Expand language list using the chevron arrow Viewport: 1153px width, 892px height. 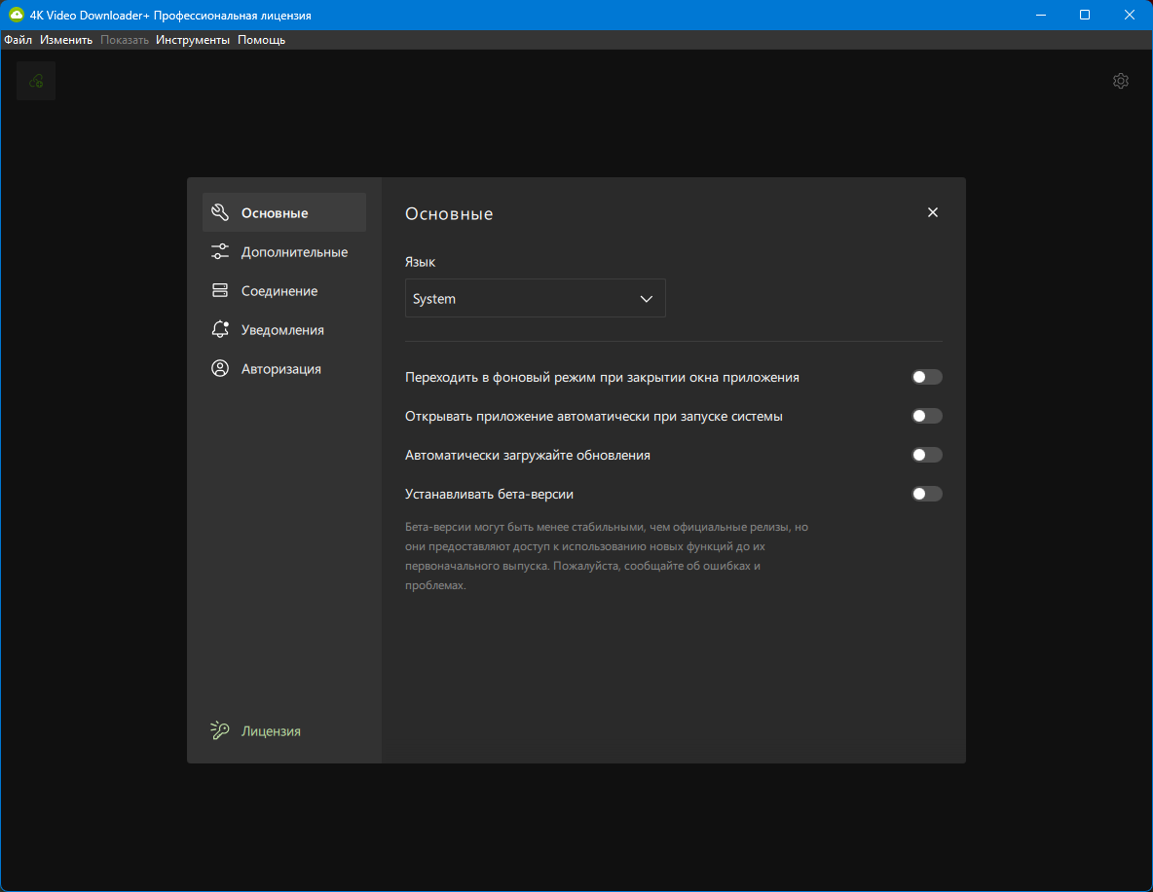click(647, 299)
